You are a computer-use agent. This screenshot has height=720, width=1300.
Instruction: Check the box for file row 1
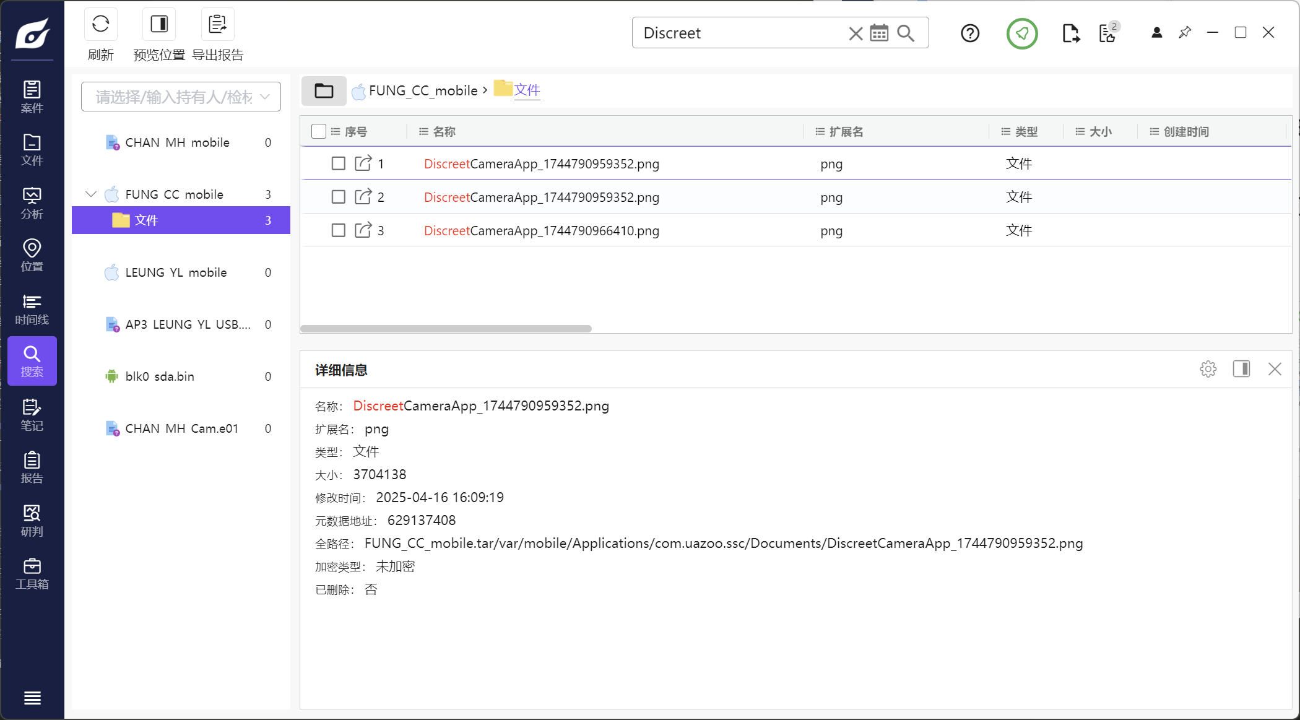338,163
